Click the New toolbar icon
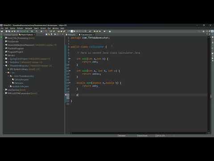The height and width of the screenshot is (161, 214). point(2,31)
